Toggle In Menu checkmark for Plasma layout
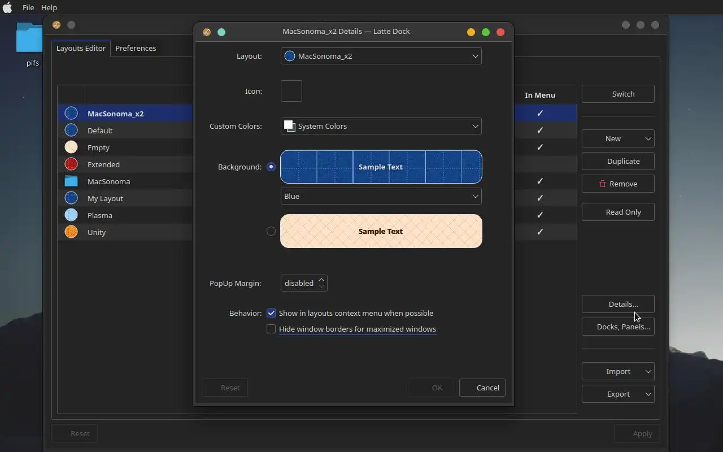Viewport: 723px width, 452px height. (x=540, y=215)
